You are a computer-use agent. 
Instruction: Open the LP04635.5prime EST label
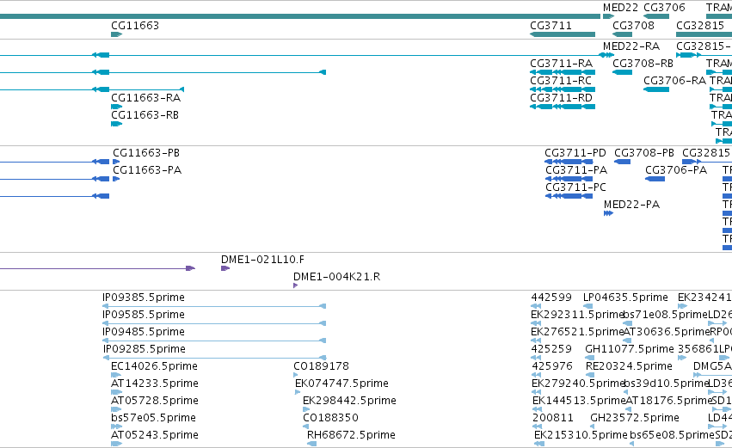tap(625, 298)
